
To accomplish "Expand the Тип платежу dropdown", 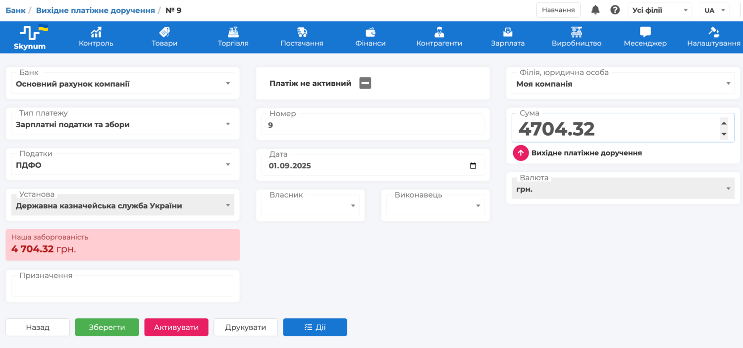I will [x=228, y=124].
